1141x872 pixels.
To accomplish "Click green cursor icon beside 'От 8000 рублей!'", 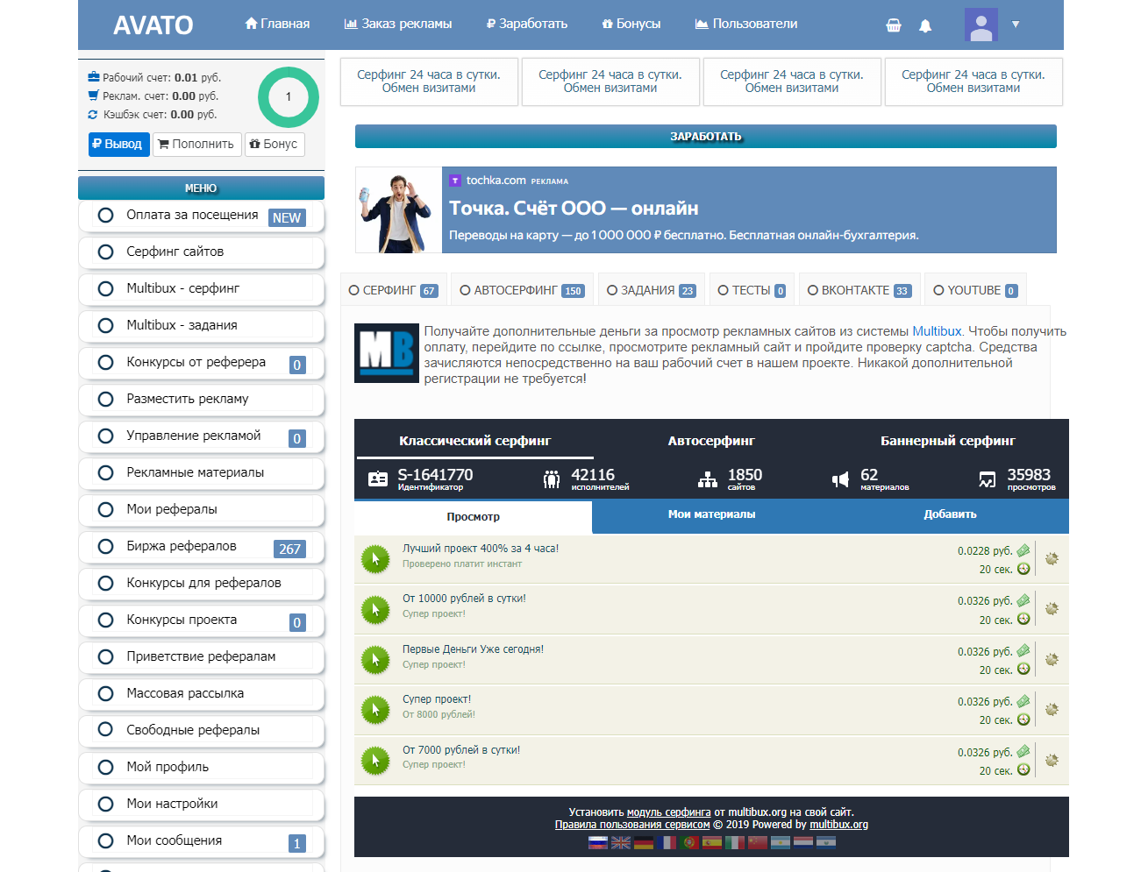I will [x=375, y=710].
